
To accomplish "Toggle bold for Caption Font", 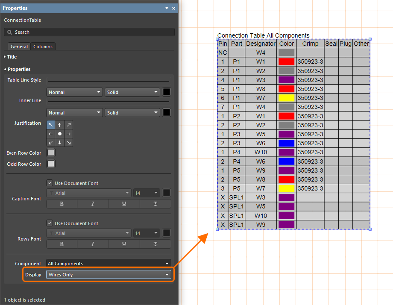I will click(x=62, y=204).
